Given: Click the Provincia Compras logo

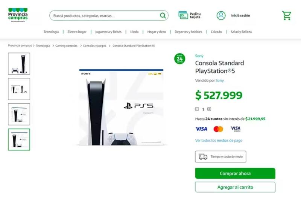Looking at the screenshot, I should 18,15.
